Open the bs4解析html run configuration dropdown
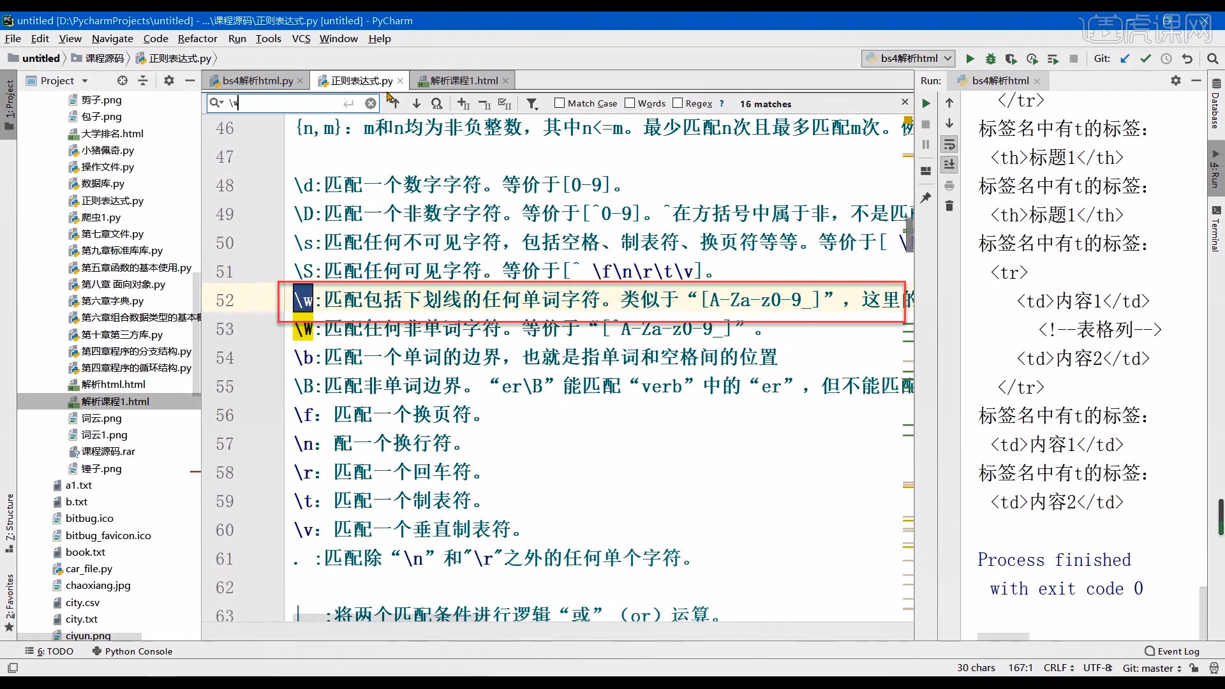This screenshot has width=1225, height=689. click(909, 59)
